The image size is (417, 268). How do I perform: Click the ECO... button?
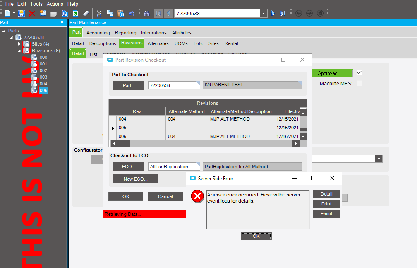(x=129, y=167)
